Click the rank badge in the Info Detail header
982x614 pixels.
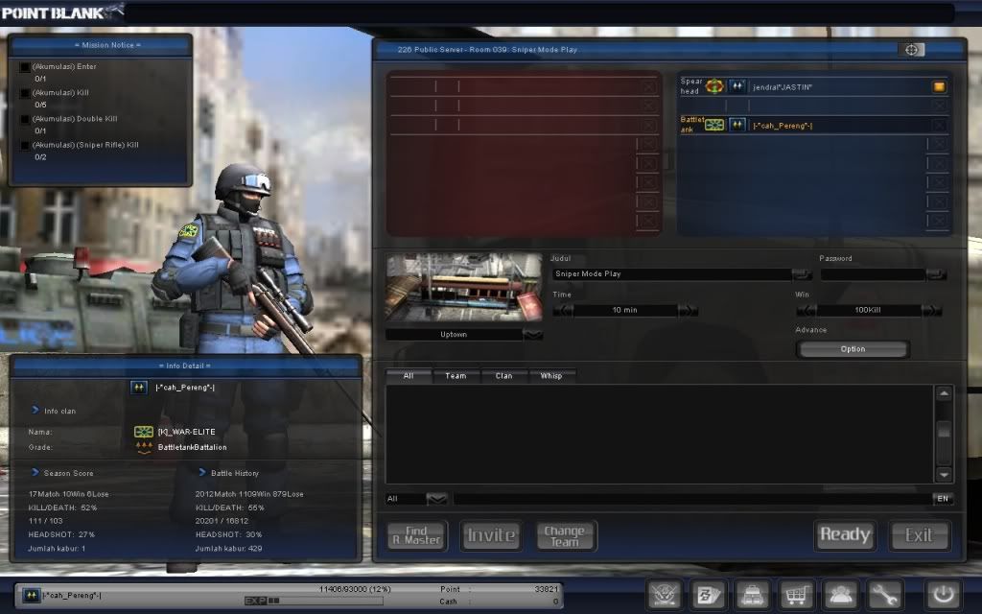point(139,388)
